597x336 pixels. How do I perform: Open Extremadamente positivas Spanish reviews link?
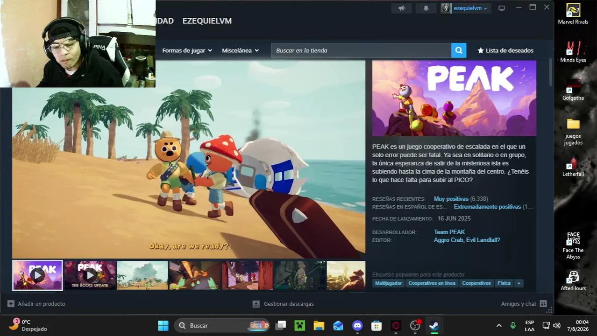click(x=487, y=207)
